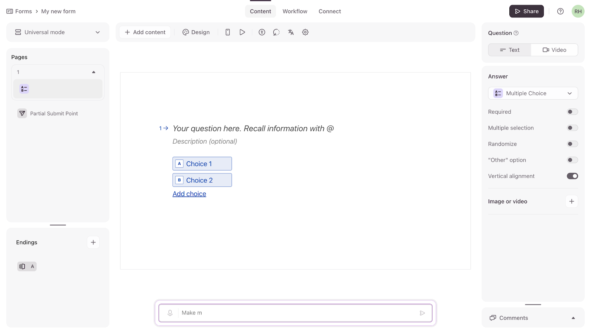
Task: Click the translate languages icon
Action: (x=291, y=32)
